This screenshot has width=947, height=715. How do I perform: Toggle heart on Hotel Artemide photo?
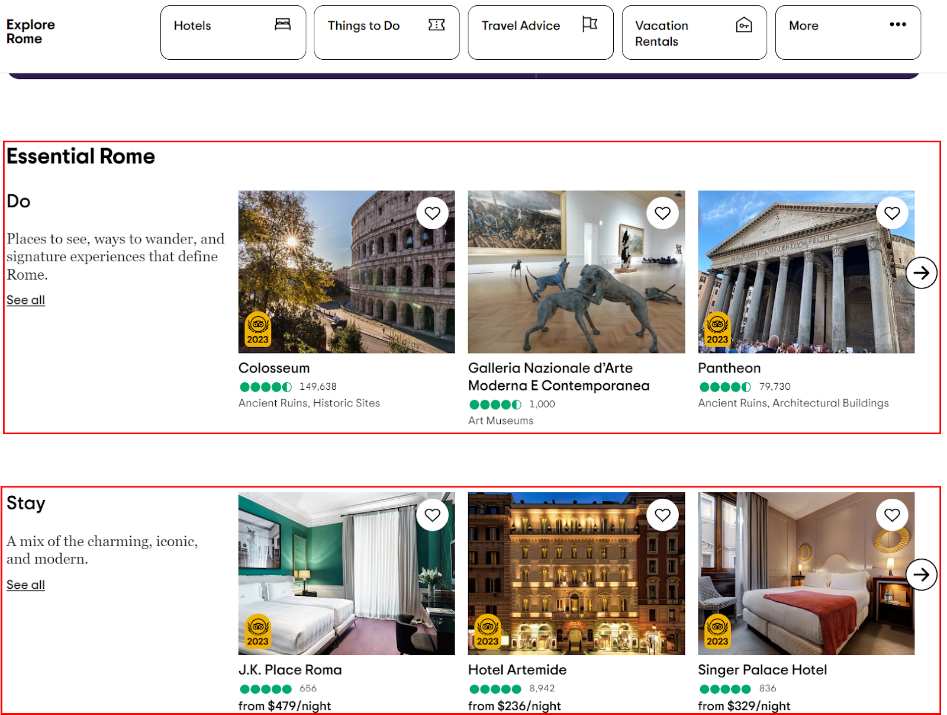[x=662, y=515]
